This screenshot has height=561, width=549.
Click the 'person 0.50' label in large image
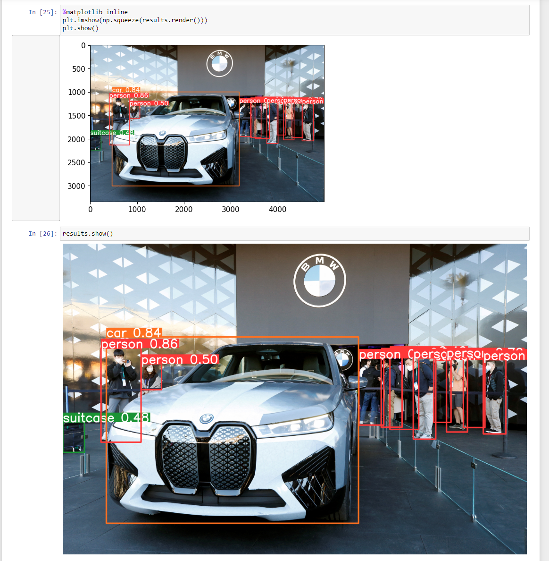(180, 359)
